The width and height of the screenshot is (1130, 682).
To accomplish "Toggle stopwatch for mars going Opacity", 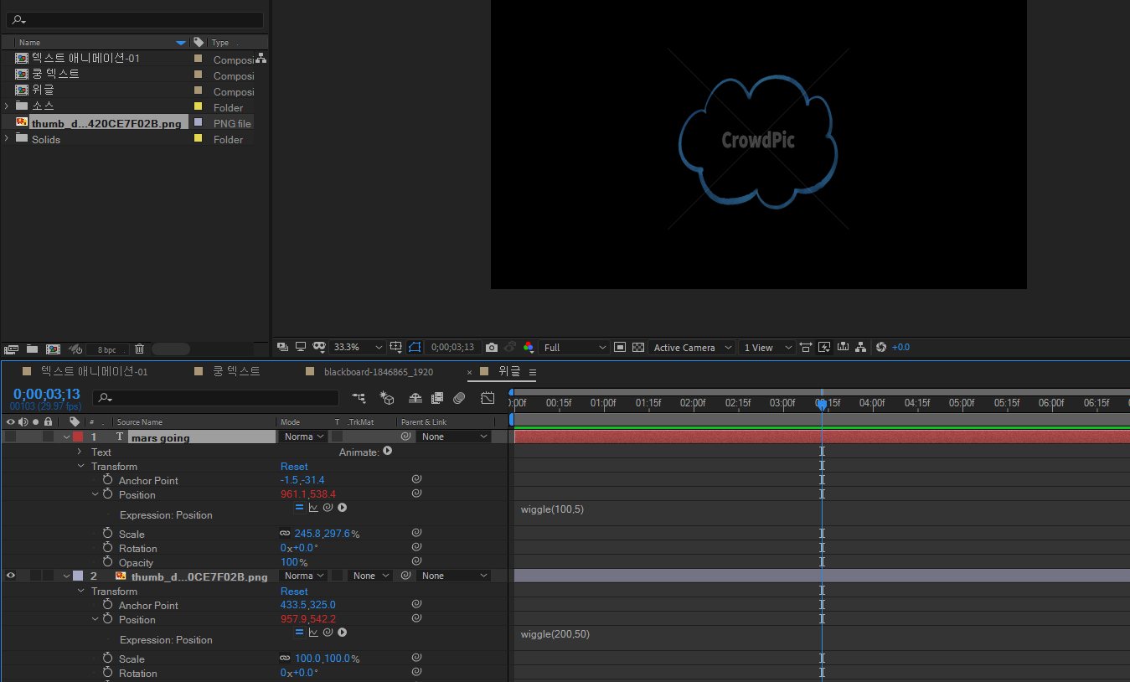I will [107, 562].
